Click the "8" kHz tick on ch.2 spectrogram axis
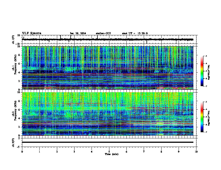 [19, 101]
